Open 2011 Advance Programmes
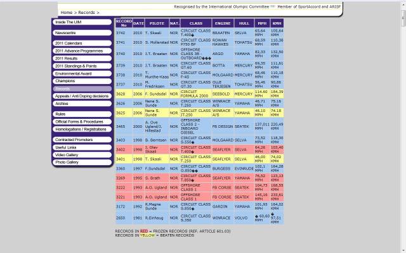The image size is (406, 253). coord(82,51)
